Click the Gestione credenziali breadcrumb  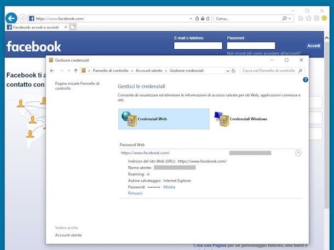(x=187, y=71)
